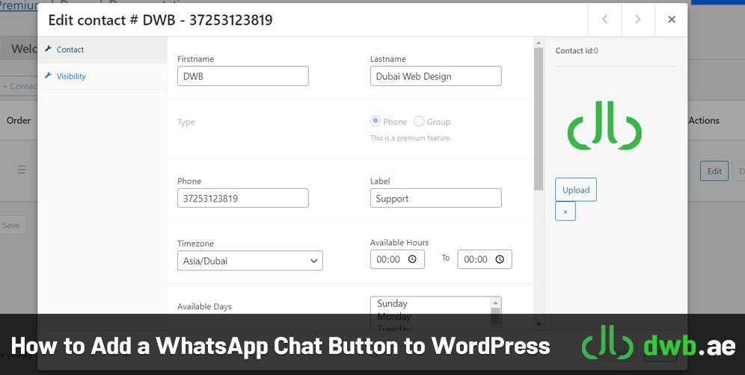This screenshot has width=745, height=375.
Task: Click the form's vertical scrollbar thumb
Action: (x=539, y=119)
